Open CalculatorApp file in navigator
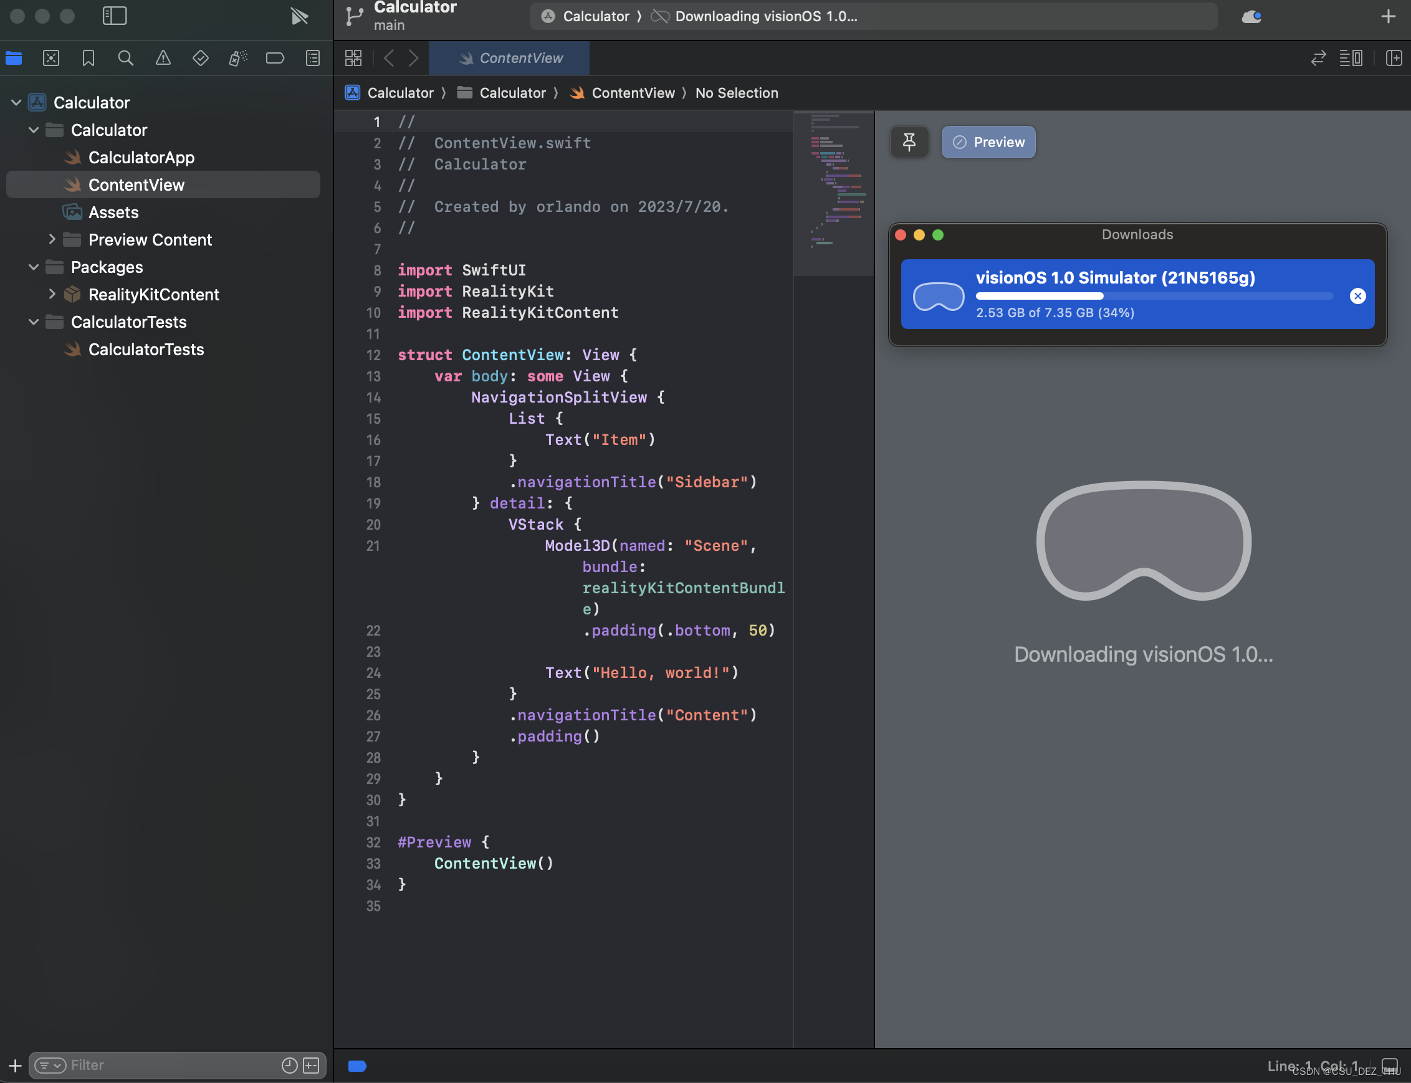1411x1083 pixels. pos(140,157)
